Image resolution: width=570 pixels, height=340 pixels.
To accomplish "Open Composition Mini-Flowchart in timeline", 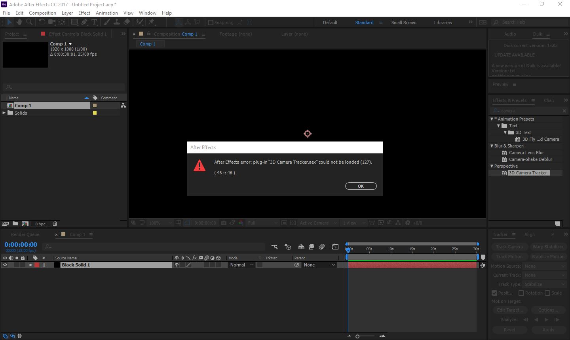I will point(274,247).
